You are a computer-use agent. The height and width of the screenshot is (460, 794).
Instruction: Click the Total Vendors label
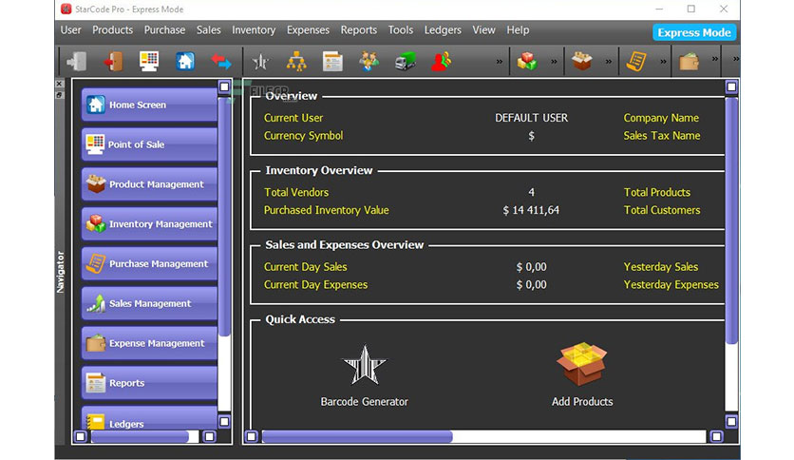(x=296, y=193)
